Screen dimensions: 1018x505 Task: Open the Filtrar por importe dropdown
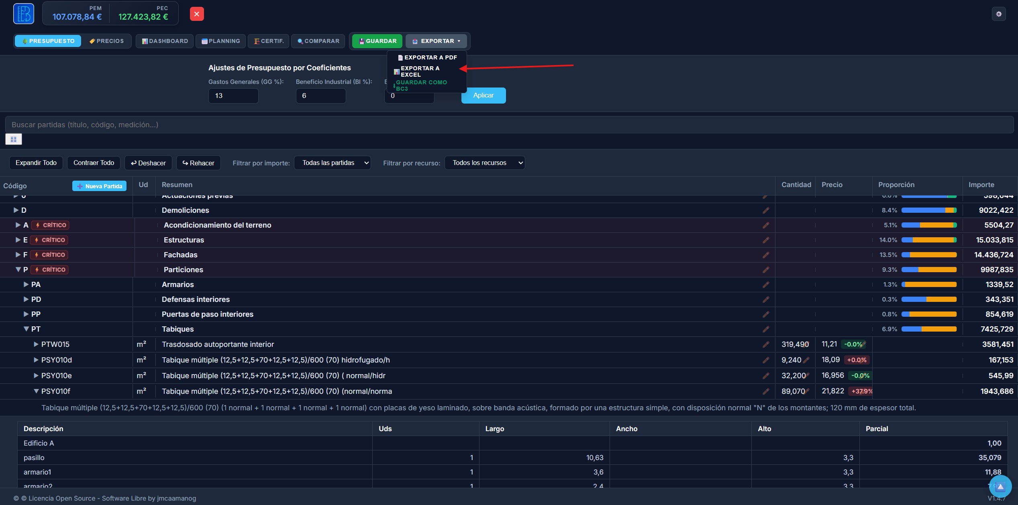[x=333, y=163]
